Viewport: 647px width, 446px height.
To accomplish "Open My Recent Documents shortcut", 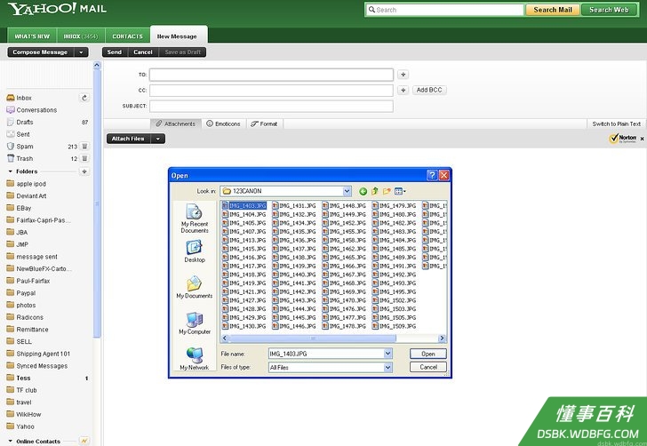I will click(195, 219).
